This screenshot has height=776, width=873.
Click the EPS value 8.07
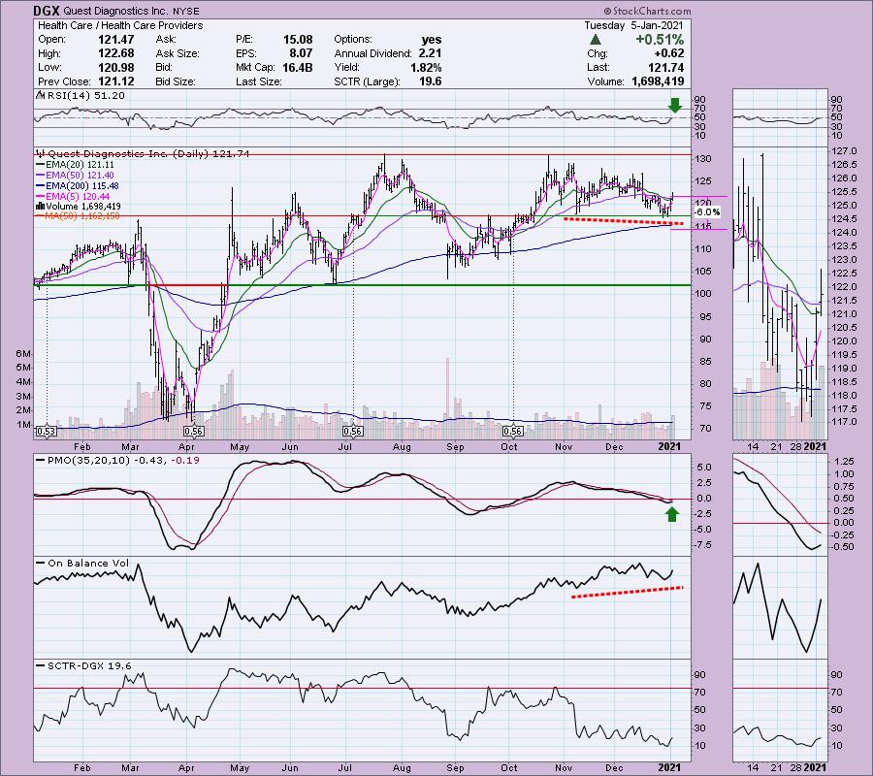302,53
